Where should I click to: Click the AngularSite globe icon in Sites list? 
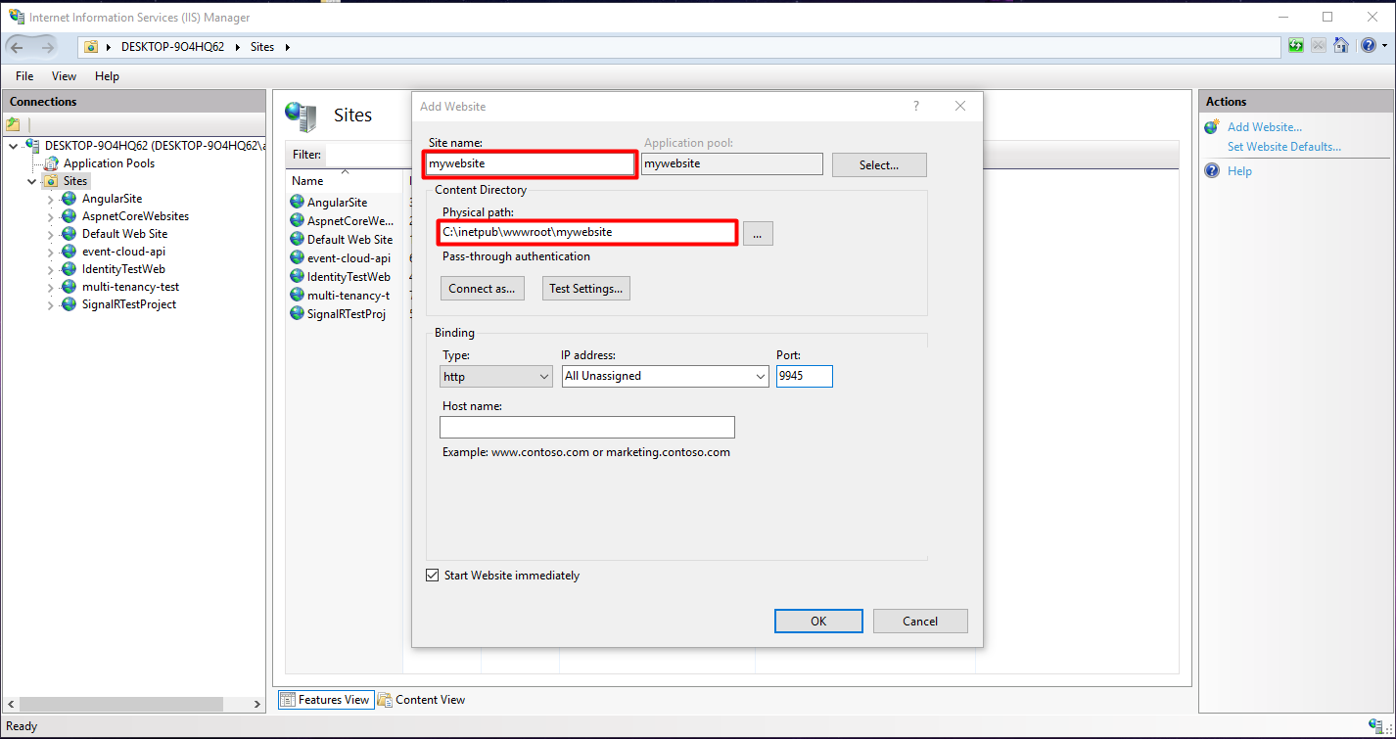point(297,202)
